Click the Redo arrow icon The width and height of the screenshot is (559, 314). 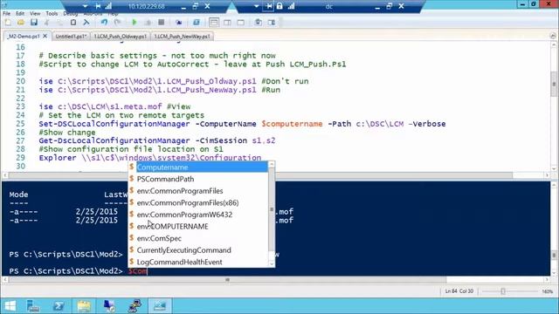117,23
